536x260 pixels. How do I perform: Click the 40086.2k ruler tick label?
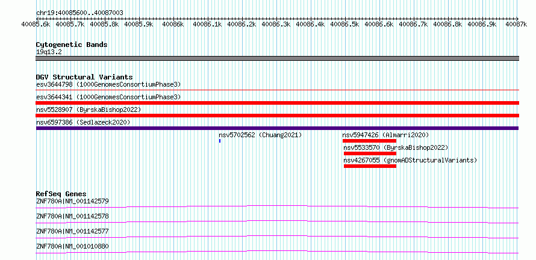tap(242, 24)
